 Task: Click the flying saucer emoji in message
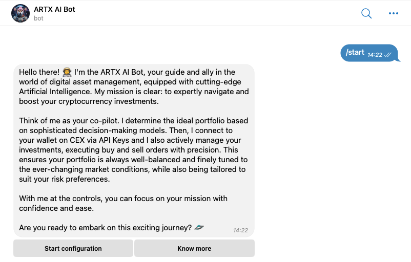pyautogui.click(x=200, y=227)
